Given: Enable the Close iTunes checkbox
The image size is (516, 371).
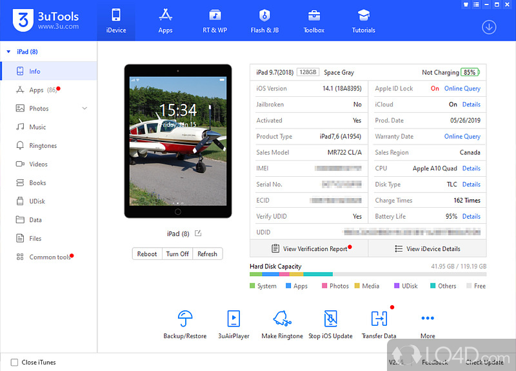Looking at the screenshot, I should click(14, 362).
